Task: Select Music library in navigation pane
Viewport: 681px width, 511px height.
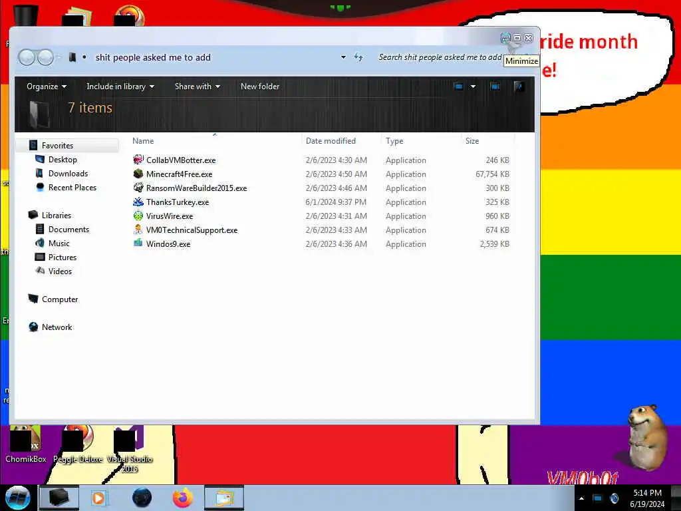Action: point(59,243)
